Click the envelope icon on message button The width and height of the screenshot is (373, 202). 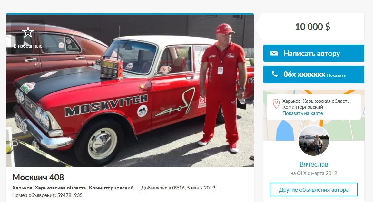pyautogui.click(x=274, y=53)
